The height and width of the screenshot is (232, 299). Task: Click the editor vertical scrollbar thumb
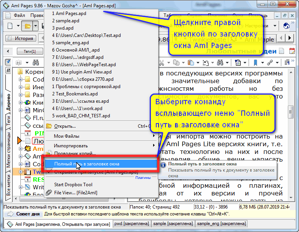(x=291, y=112)
